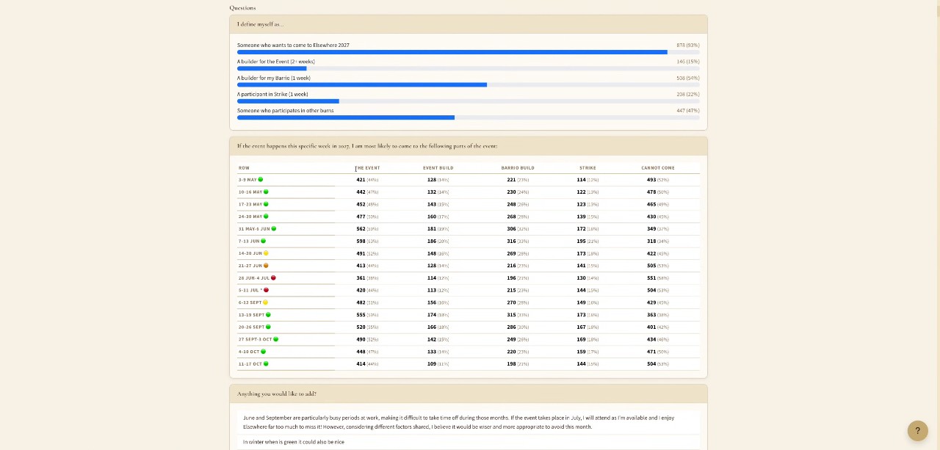Click bar for builder for my Barrio
Viewport: 940px width, 450px height.
pyautogui.click(x=469, y=85)
